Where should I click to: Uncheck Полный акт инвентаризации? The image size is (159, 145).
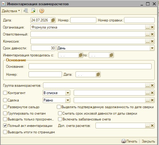tap(5, 126)
